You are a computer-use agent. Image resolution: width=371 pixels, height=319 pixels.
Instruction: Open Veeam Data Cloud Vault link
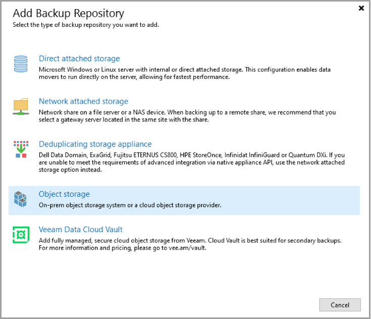click(81, 230)
